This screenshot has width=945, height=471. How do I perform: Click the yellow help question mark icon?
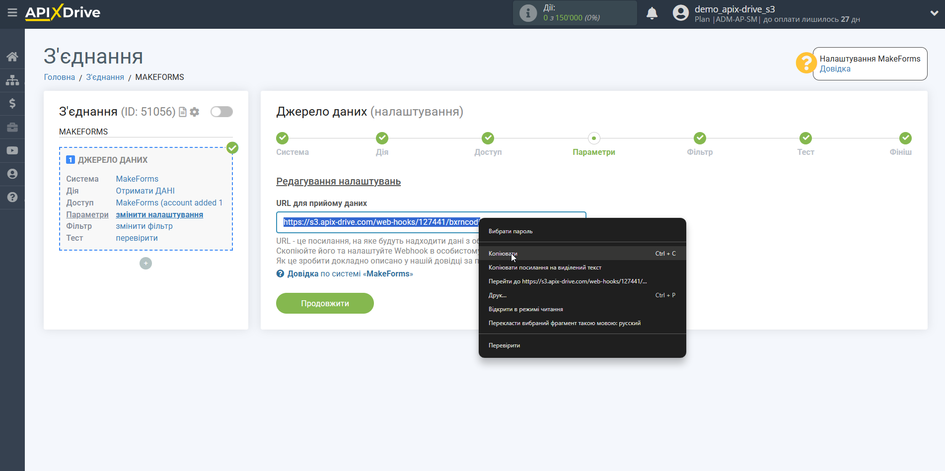(806, 63)
